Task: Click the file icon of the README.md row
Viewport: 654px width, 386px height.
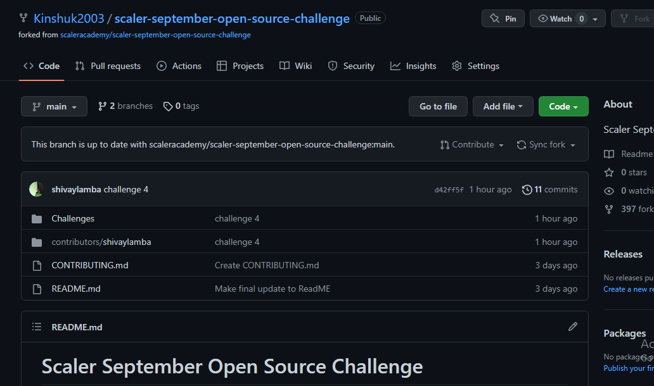Action: click(x=37, y=289)
